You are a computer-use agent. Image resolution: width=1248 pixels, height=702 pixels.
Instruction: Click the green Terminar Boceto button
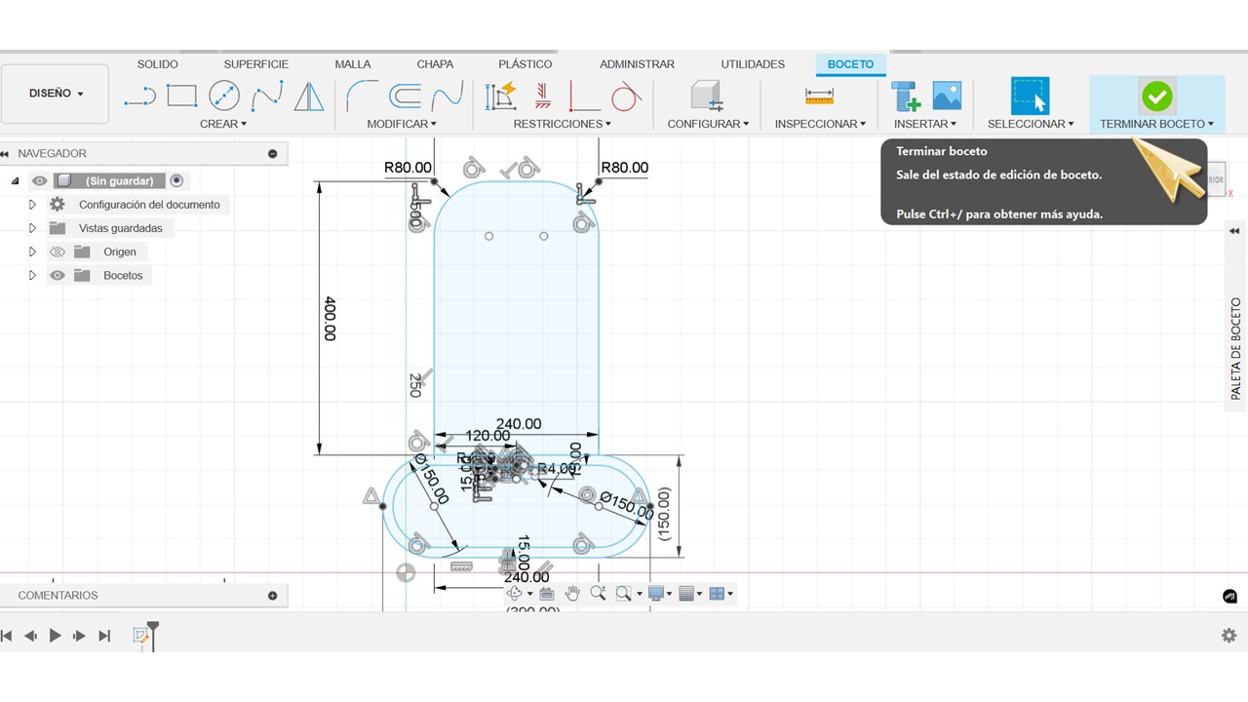(x=1156, y=96)
